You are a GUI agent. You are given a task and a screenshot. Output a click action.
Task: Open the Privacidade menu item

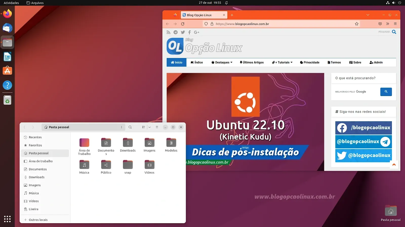click(310, 62)
